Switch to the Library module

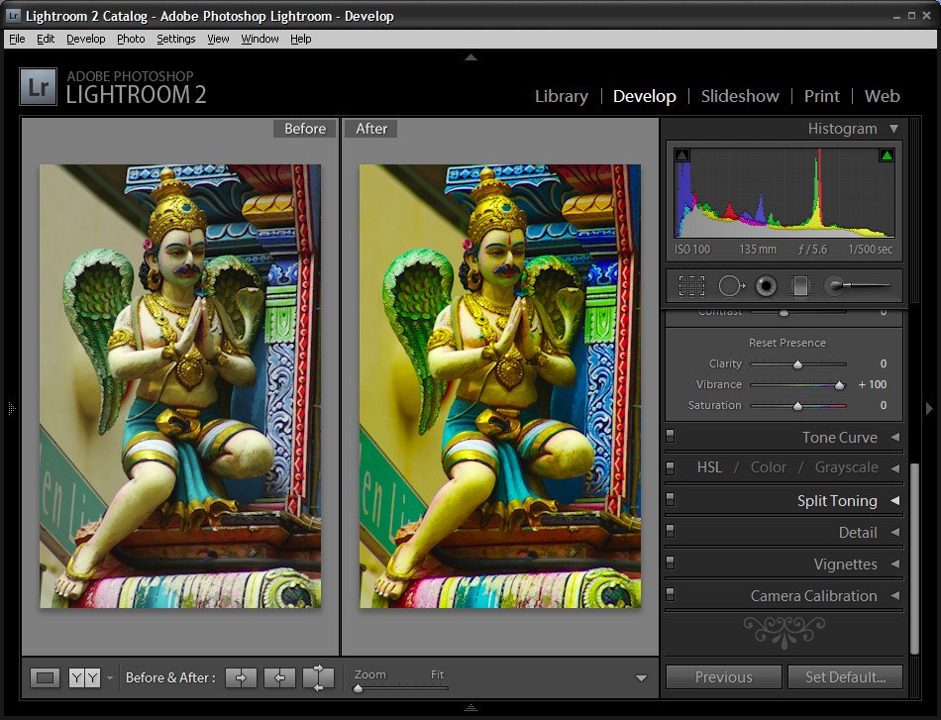(x=561, y=96)
